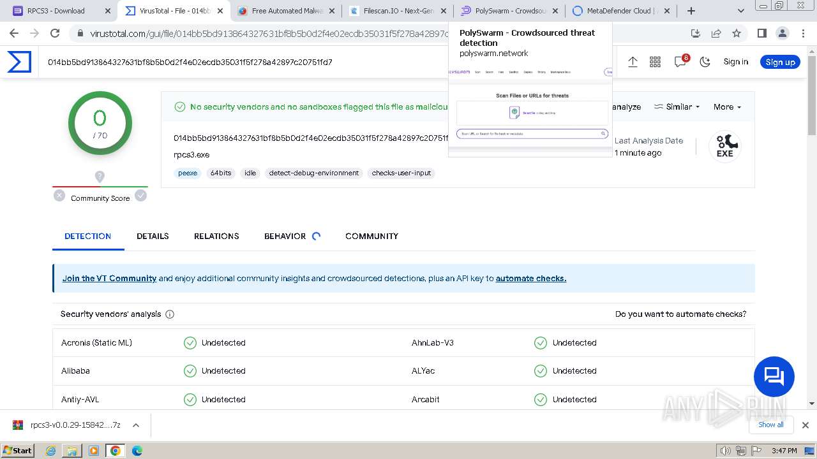Switch to RPCS3 - Download tab
817x459 pixels.
pyautogui.click(x=61, y=11)
